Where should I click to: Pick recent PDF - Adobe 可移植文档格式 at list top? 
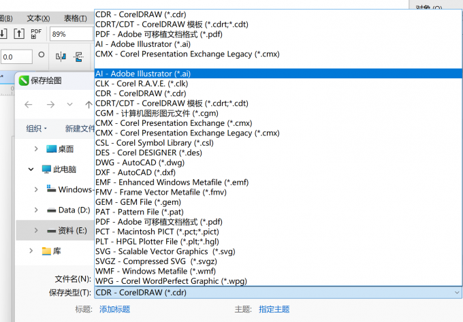[x=278, y=34]
